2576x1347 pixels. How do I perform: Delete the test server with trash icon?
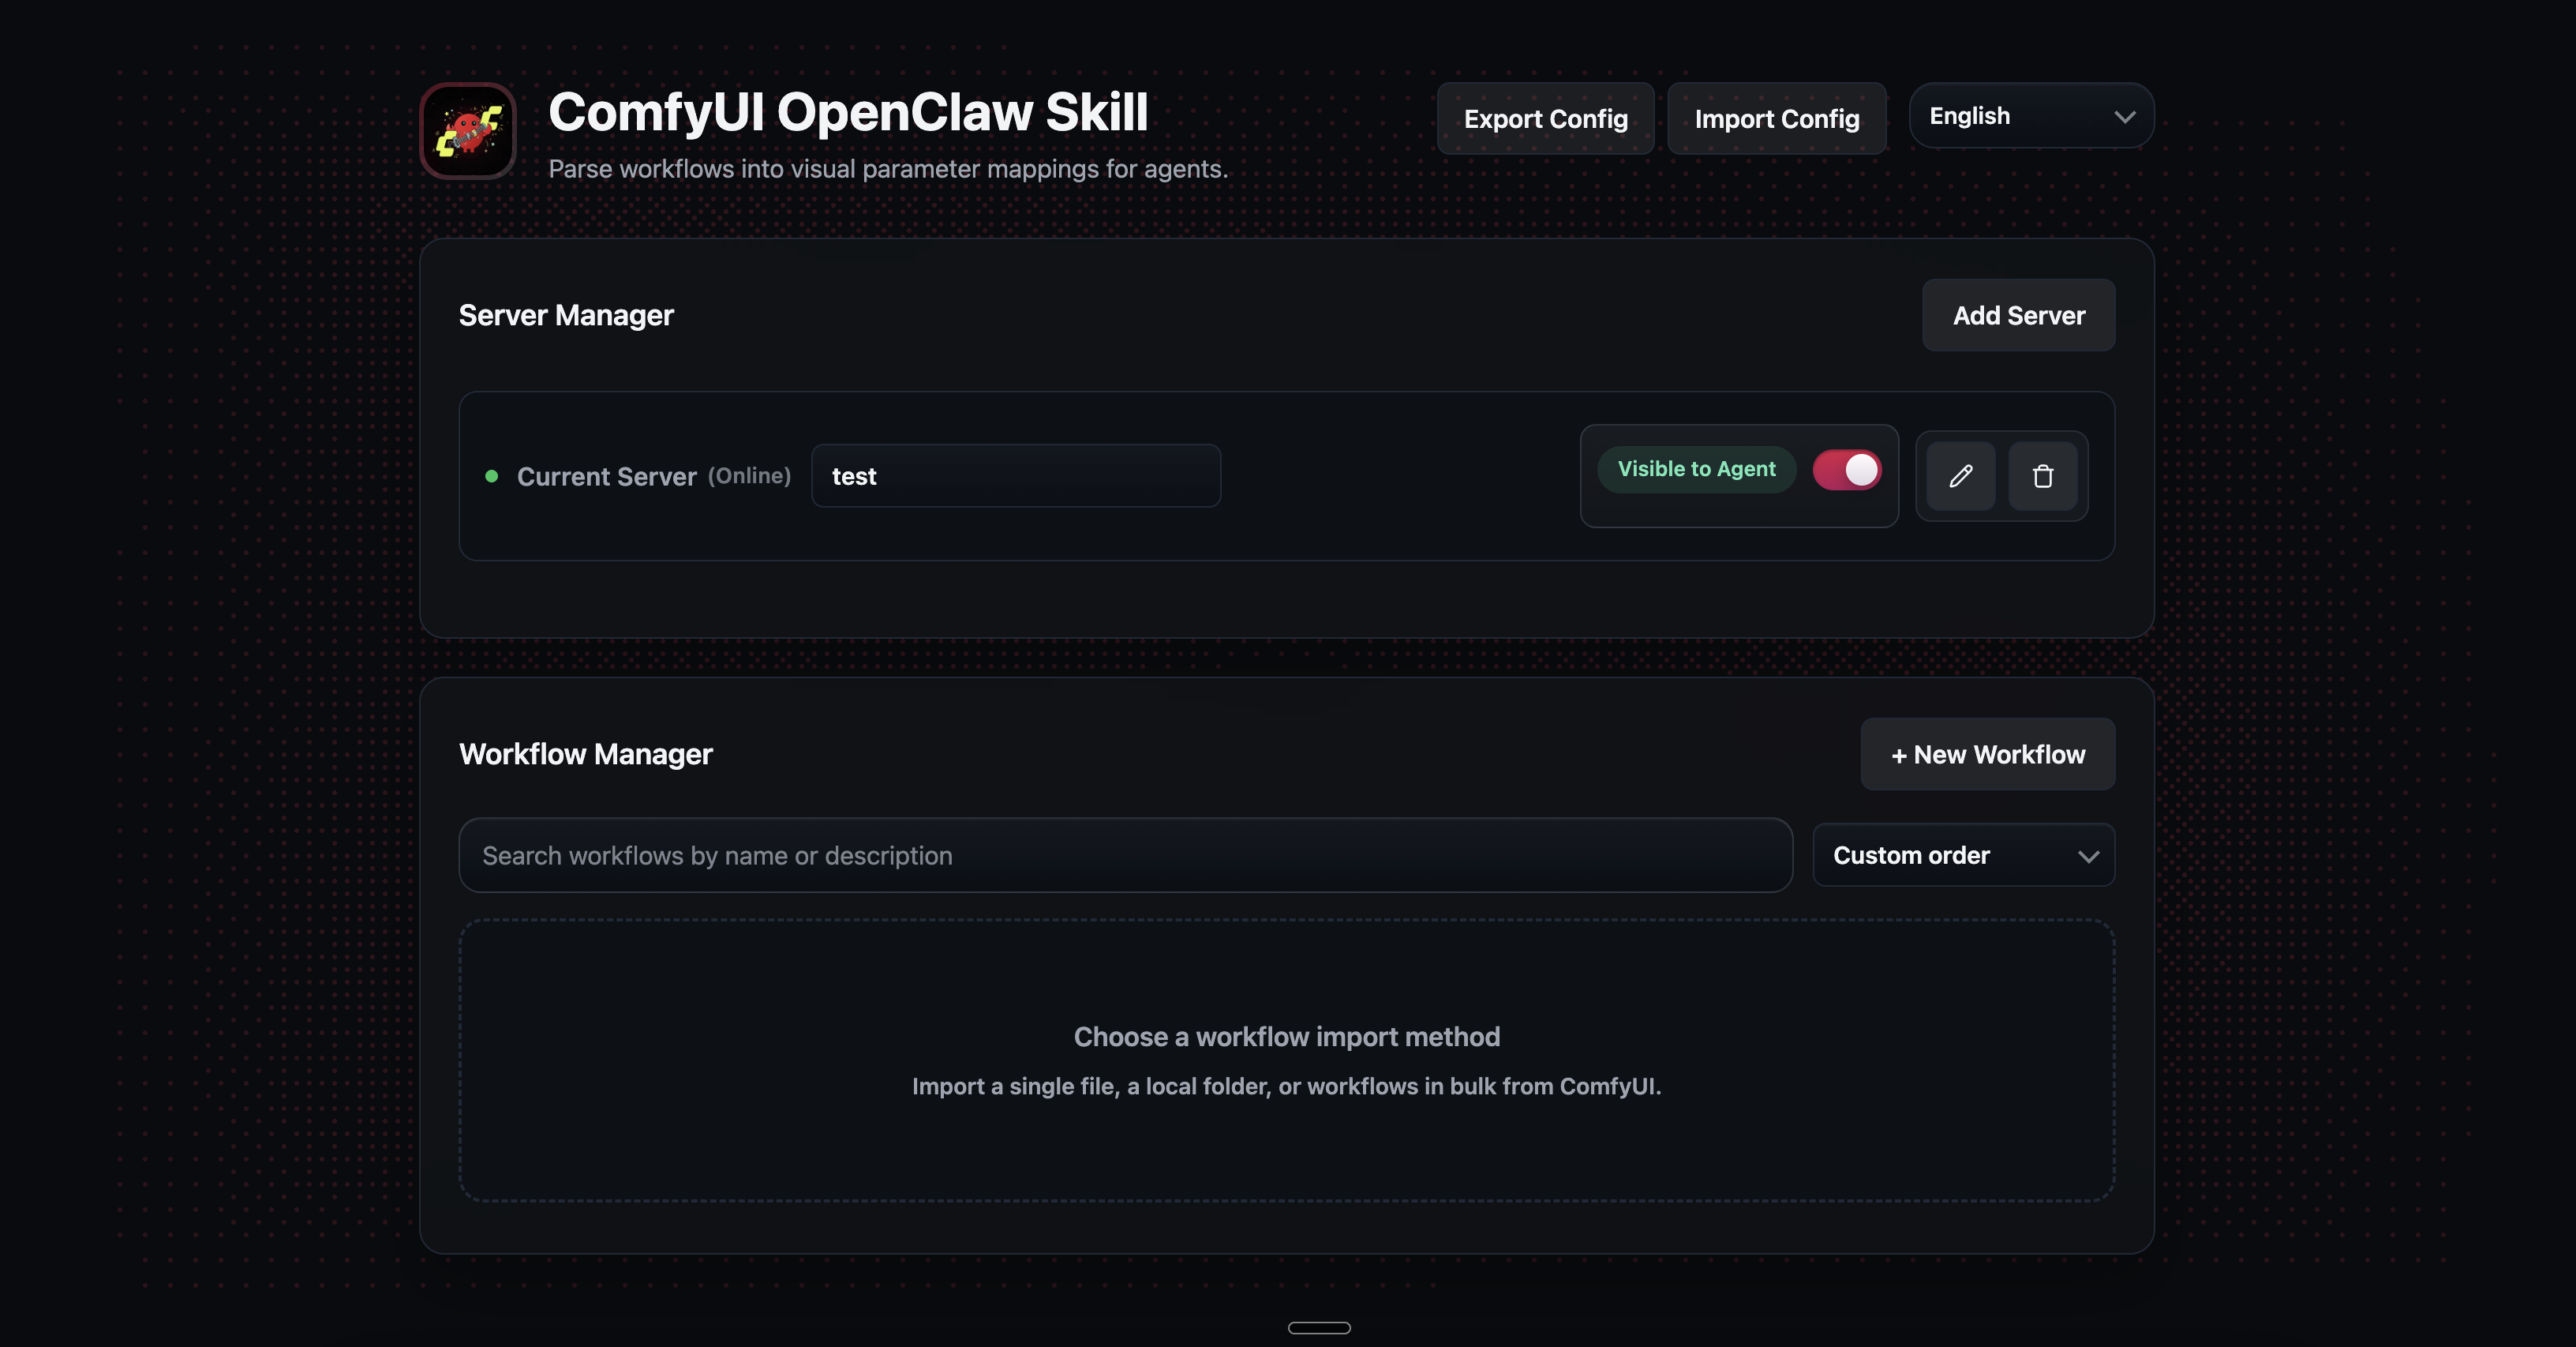coord(2042,476)
